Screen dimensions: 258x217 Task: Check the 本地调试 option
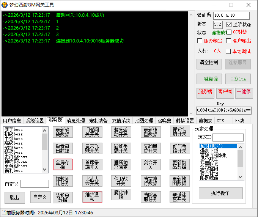228,51
